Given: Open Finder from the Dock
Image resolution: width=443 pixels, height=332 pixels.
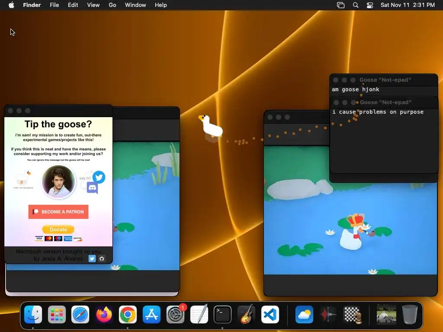Looking at the screenshot, I should tap(33, 314).
